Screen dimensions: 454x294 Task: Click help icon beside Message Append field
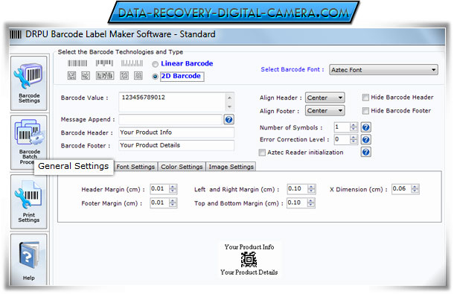click(228, 119)
